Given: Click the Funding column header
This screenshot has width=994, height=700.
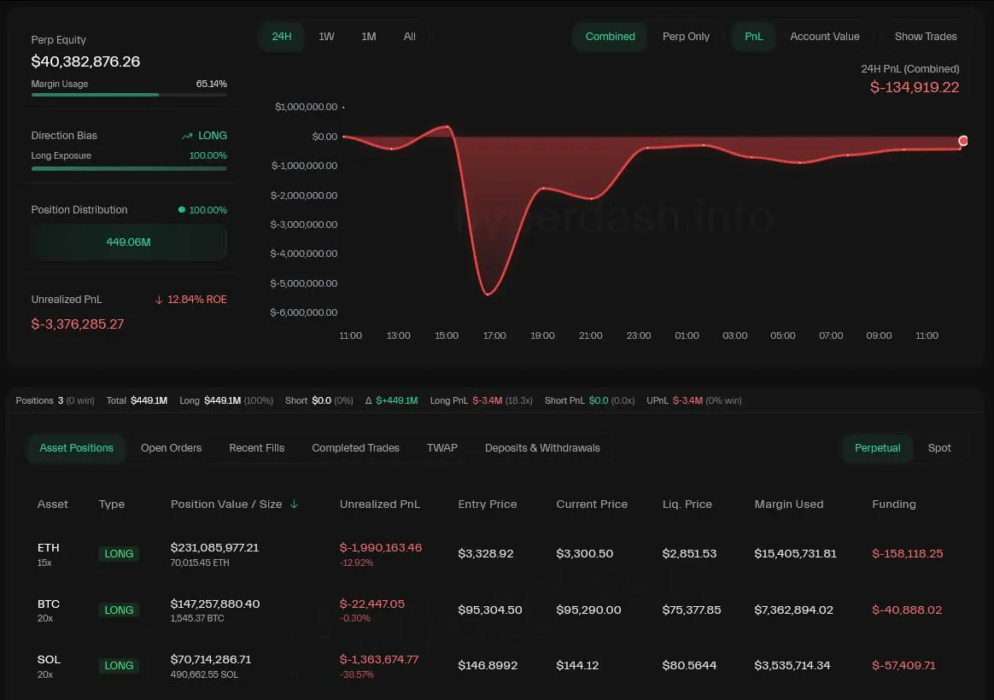Looking at the screenshot, I should 894,505.
